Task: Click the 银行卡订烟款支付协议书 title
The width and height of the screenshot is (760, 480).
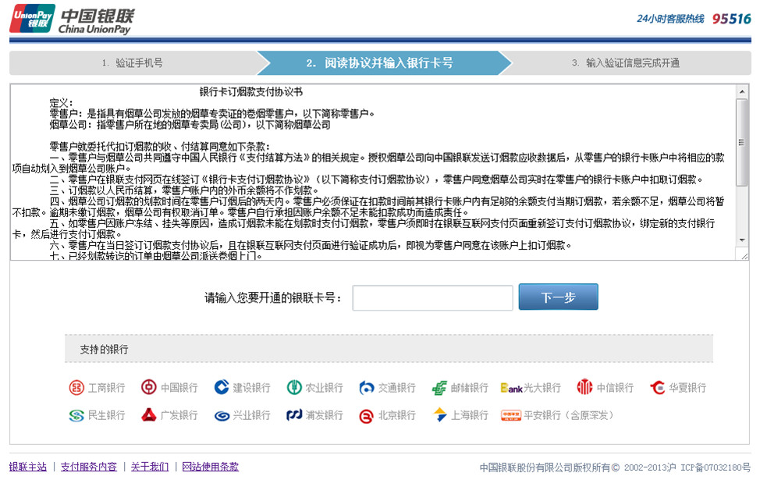Action: click(251, 91)
